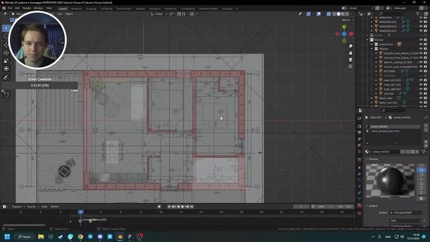Open the viewport Options dropdown
Screen dimensions: 430x242
tap(347, 20)
